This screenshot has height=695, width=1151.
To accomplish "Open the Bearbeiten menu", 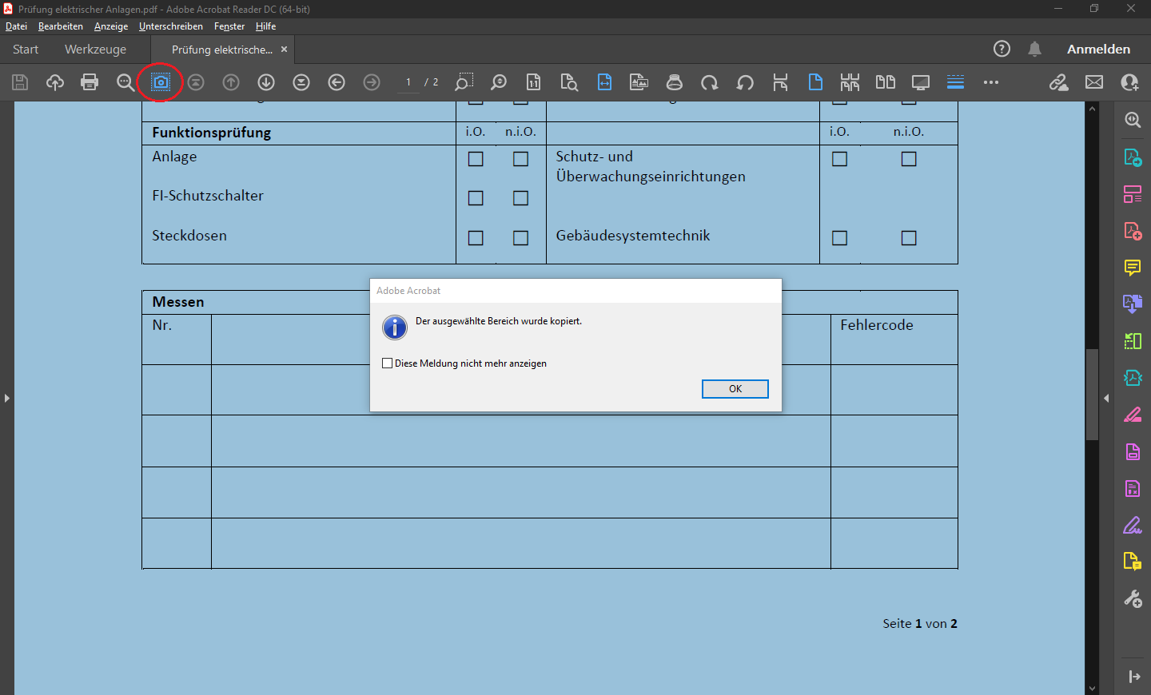I will tap(61, 26).
